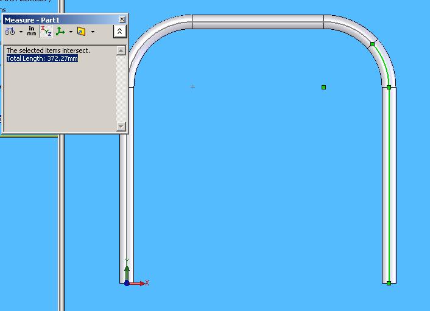The image size is (430, 311).
Task: Click the scroll down arrow in the results box
Action: click(x=121, y=126)
